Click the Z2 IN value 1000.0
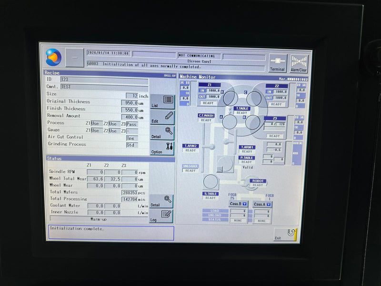 [x=281, y=92]
